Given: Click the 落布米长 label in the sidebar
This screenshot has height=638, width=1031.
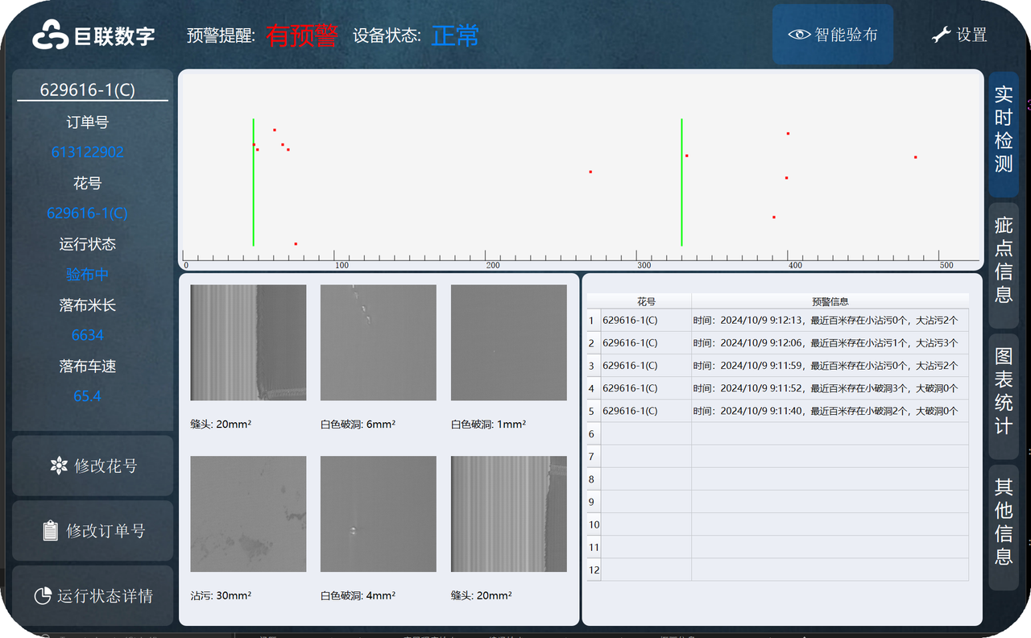Looking at the screenshot, I should pos(88,305).
